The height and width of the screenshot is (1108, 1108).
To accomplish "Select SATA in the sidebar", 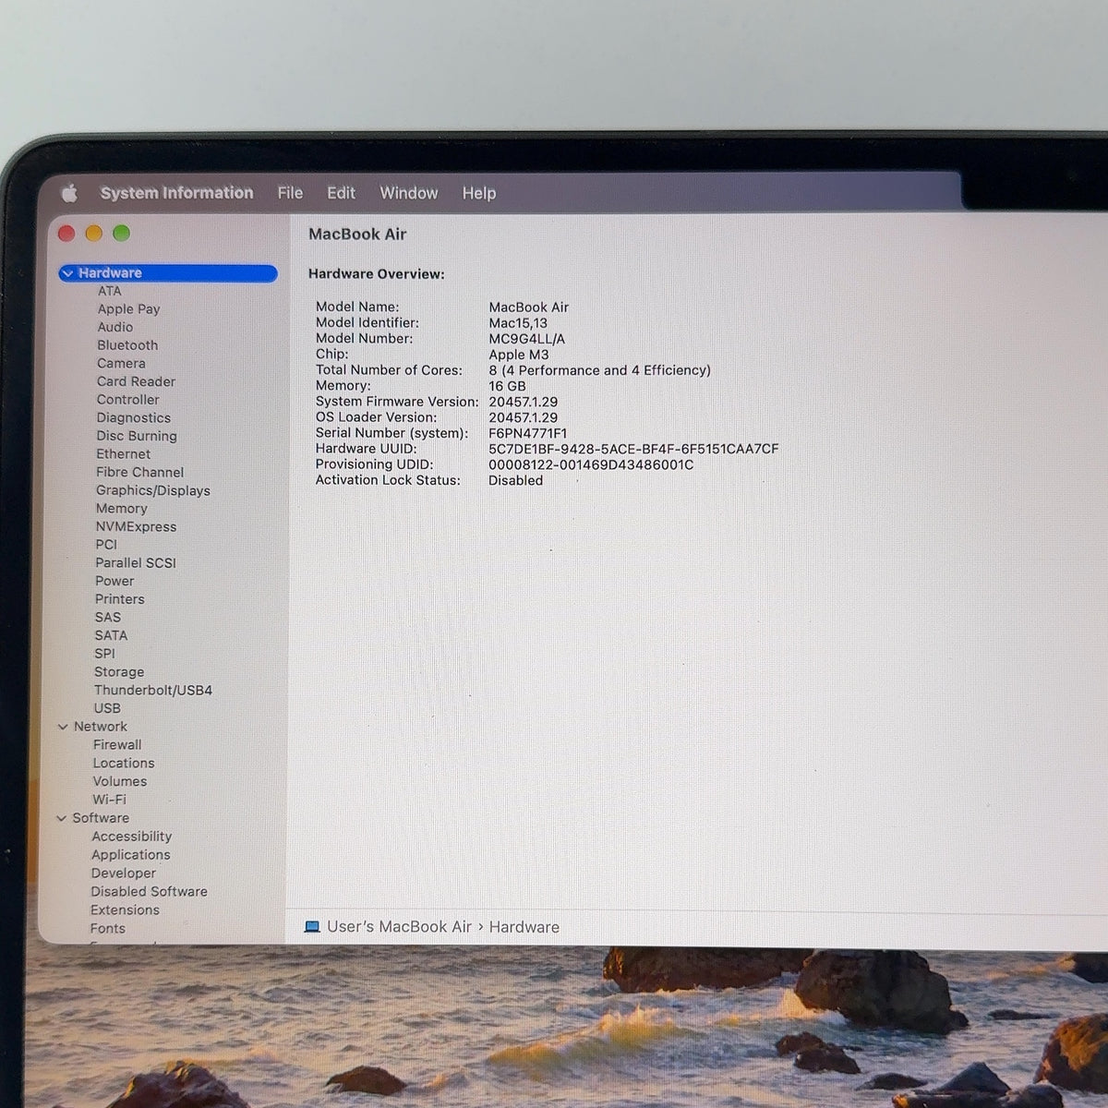I will point(111,635).
